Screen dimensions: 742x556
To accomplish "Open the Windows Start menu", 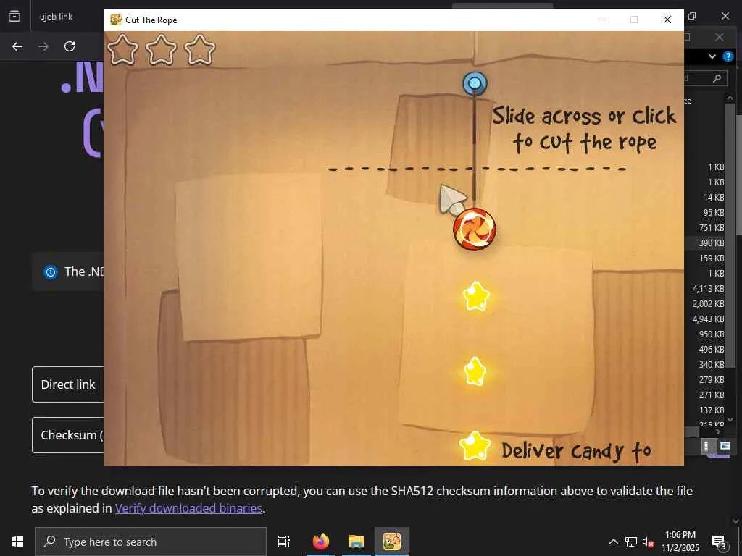I will click(x=17, y=542).
